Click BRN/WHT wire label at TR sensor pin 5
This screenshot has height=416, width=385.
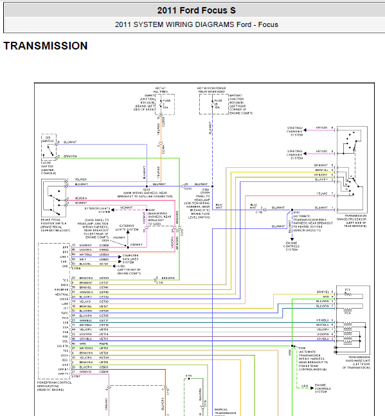pos(321,165)
